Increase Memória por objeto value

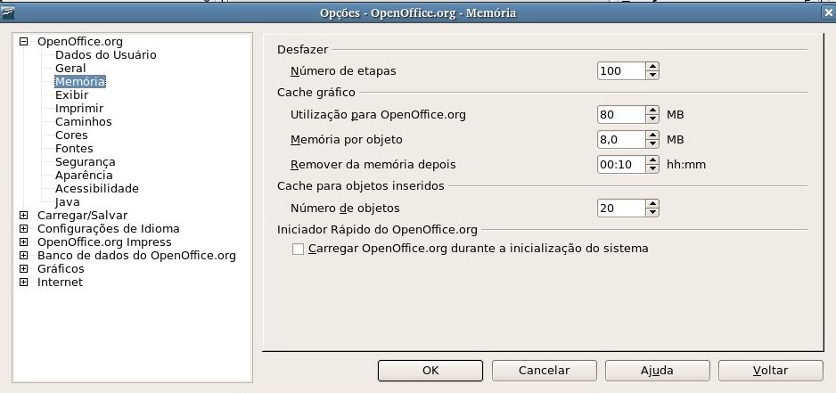[652, 135]
